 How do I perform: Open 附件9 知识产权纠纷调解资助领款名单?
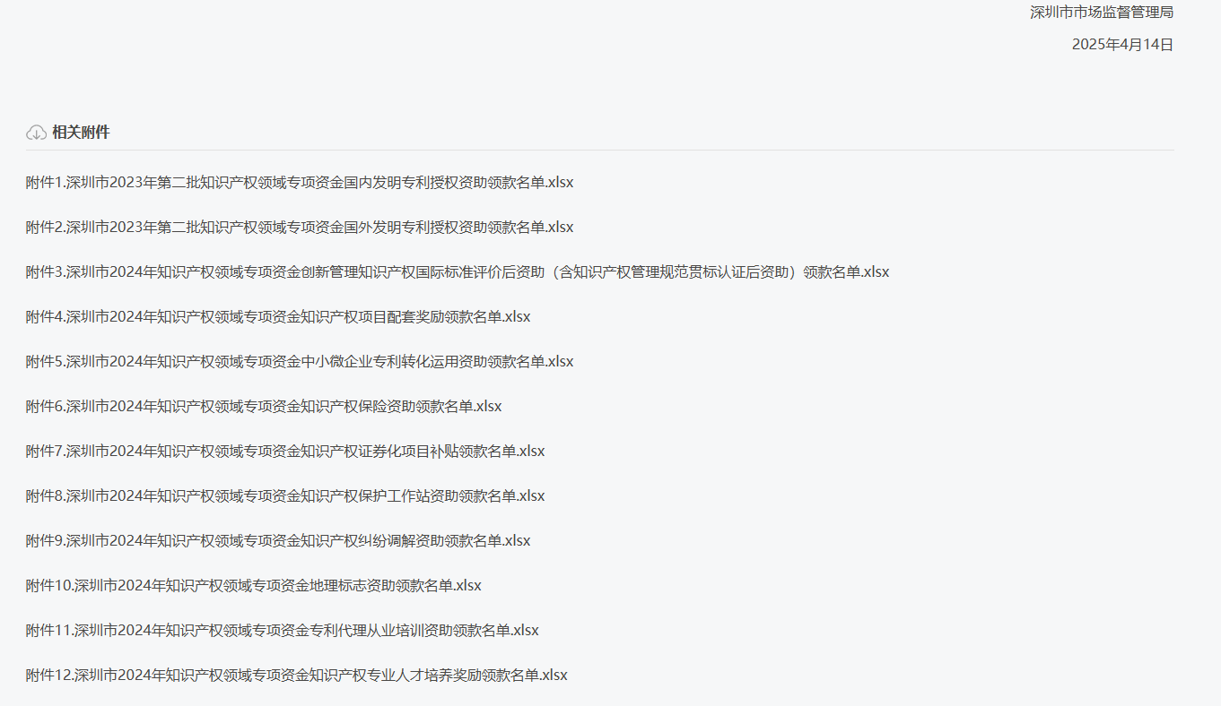pos(278,541)
